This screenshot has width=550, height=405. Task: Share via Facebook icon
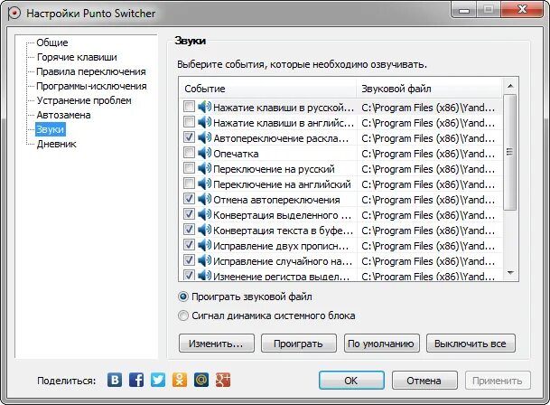(x=136, y=380)
